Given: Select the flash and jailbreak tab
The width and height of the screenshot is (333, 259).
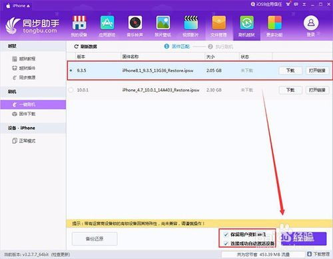Looking at the screenshot, I should 246,26.
